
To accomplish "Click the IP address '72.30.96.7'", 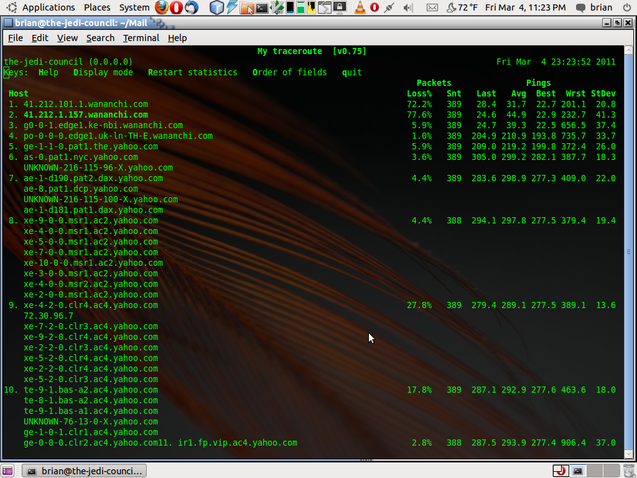I will [x=49, y=316].
